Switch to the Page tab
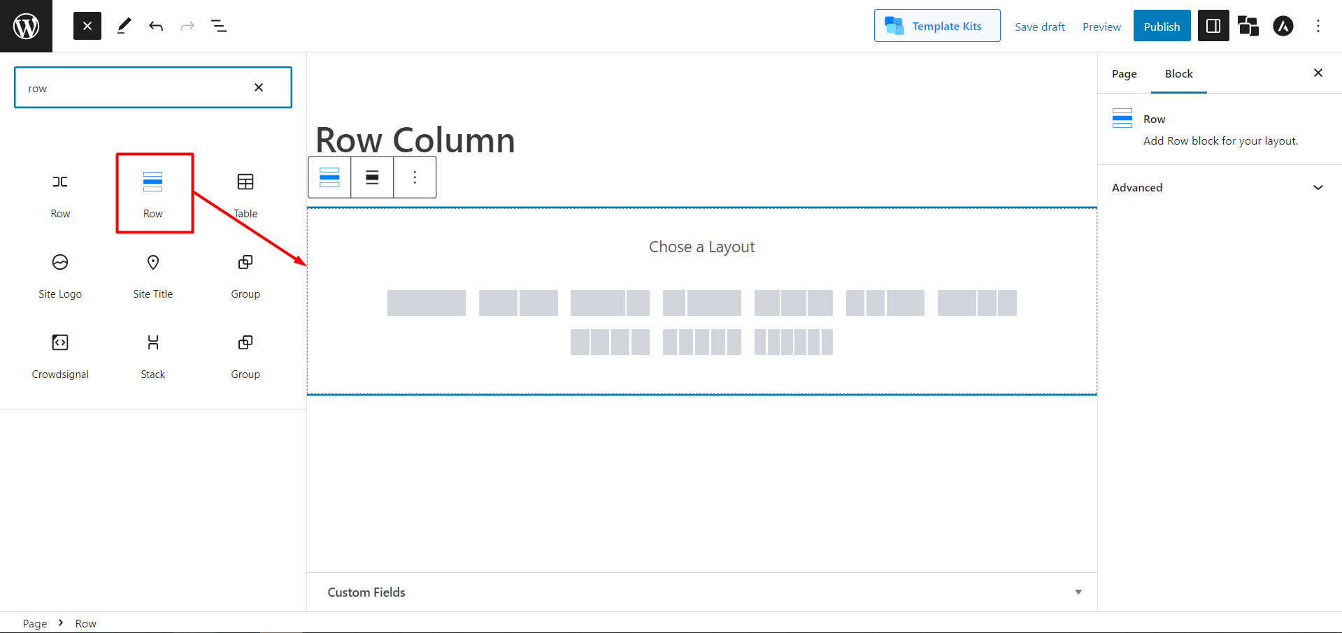Screen dimensions: 1342x633 pos(1124,73)
